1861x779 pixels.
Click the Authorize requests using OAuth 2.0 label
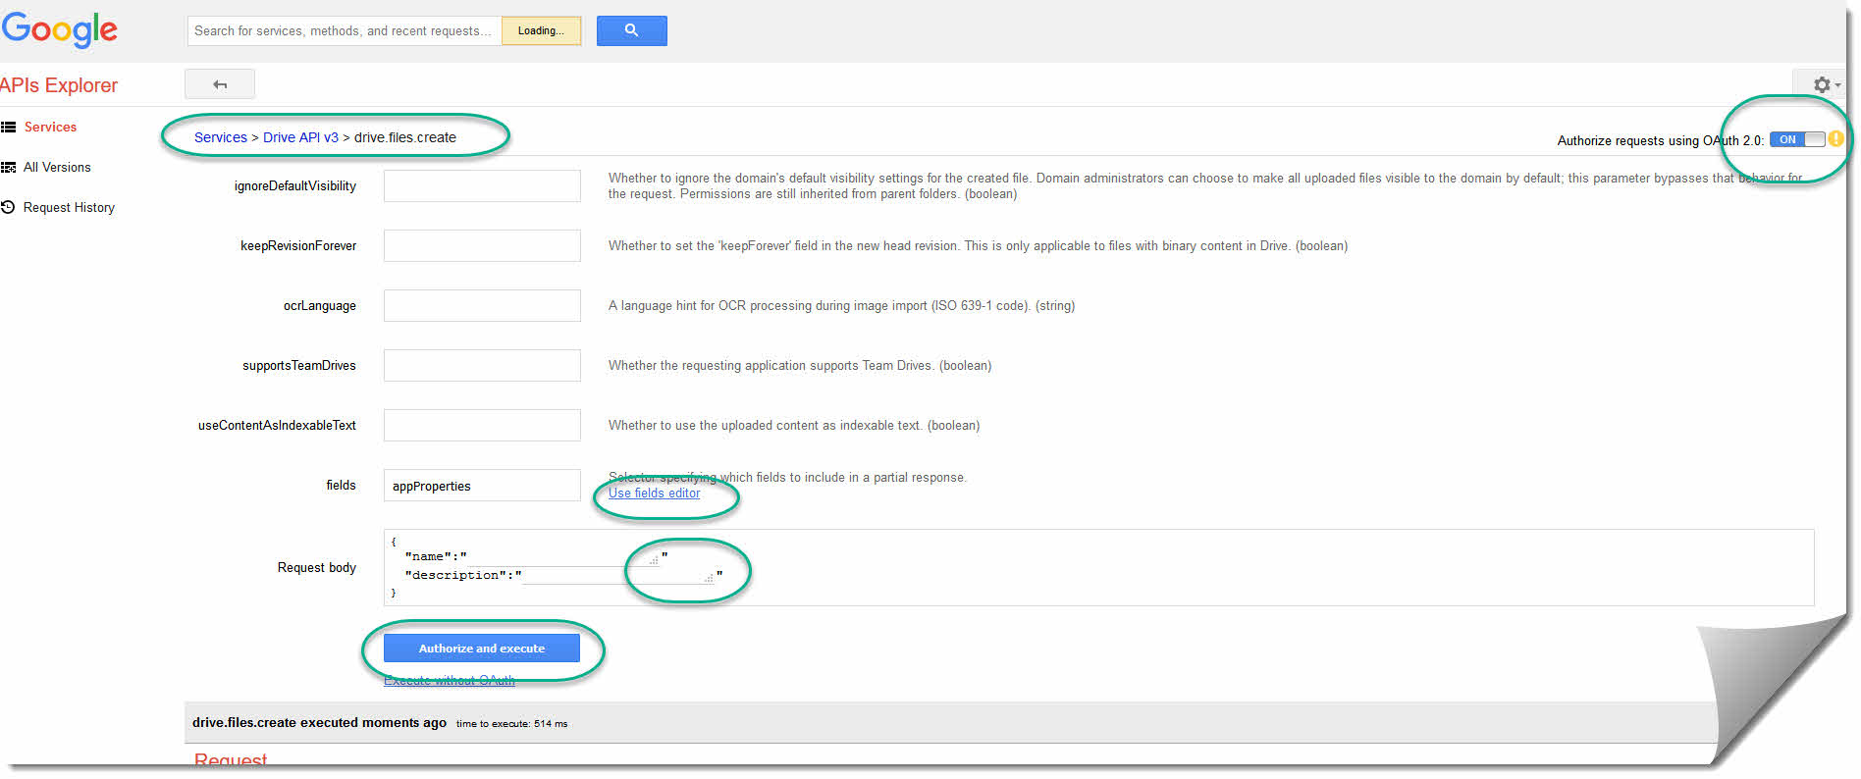pos(1660,140)
